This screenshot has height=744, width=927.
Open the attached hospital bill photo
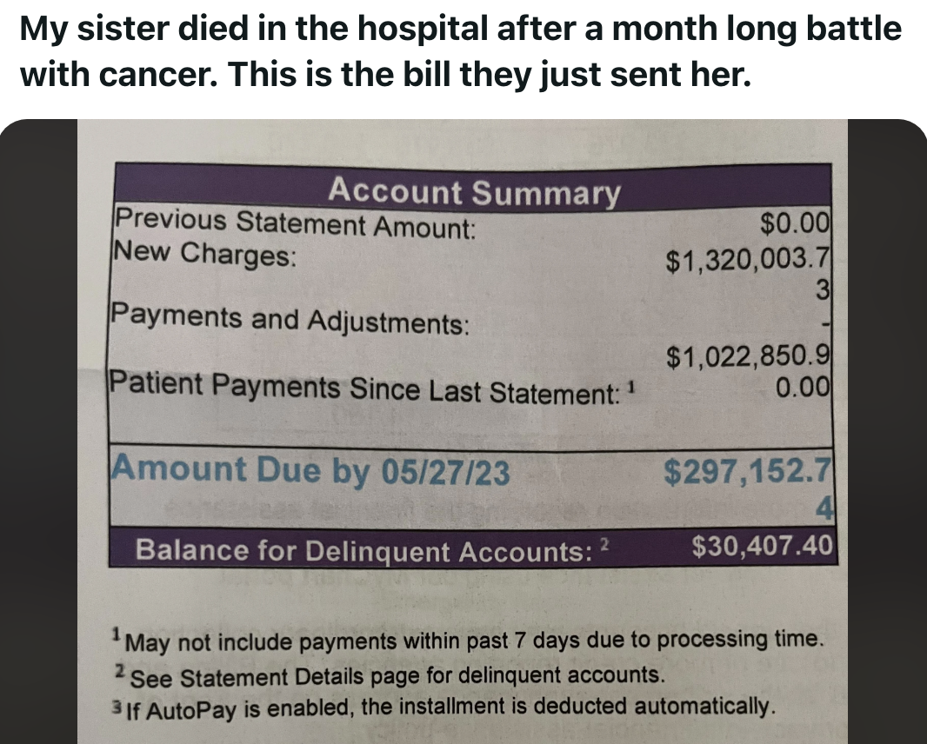coord(463,431)
